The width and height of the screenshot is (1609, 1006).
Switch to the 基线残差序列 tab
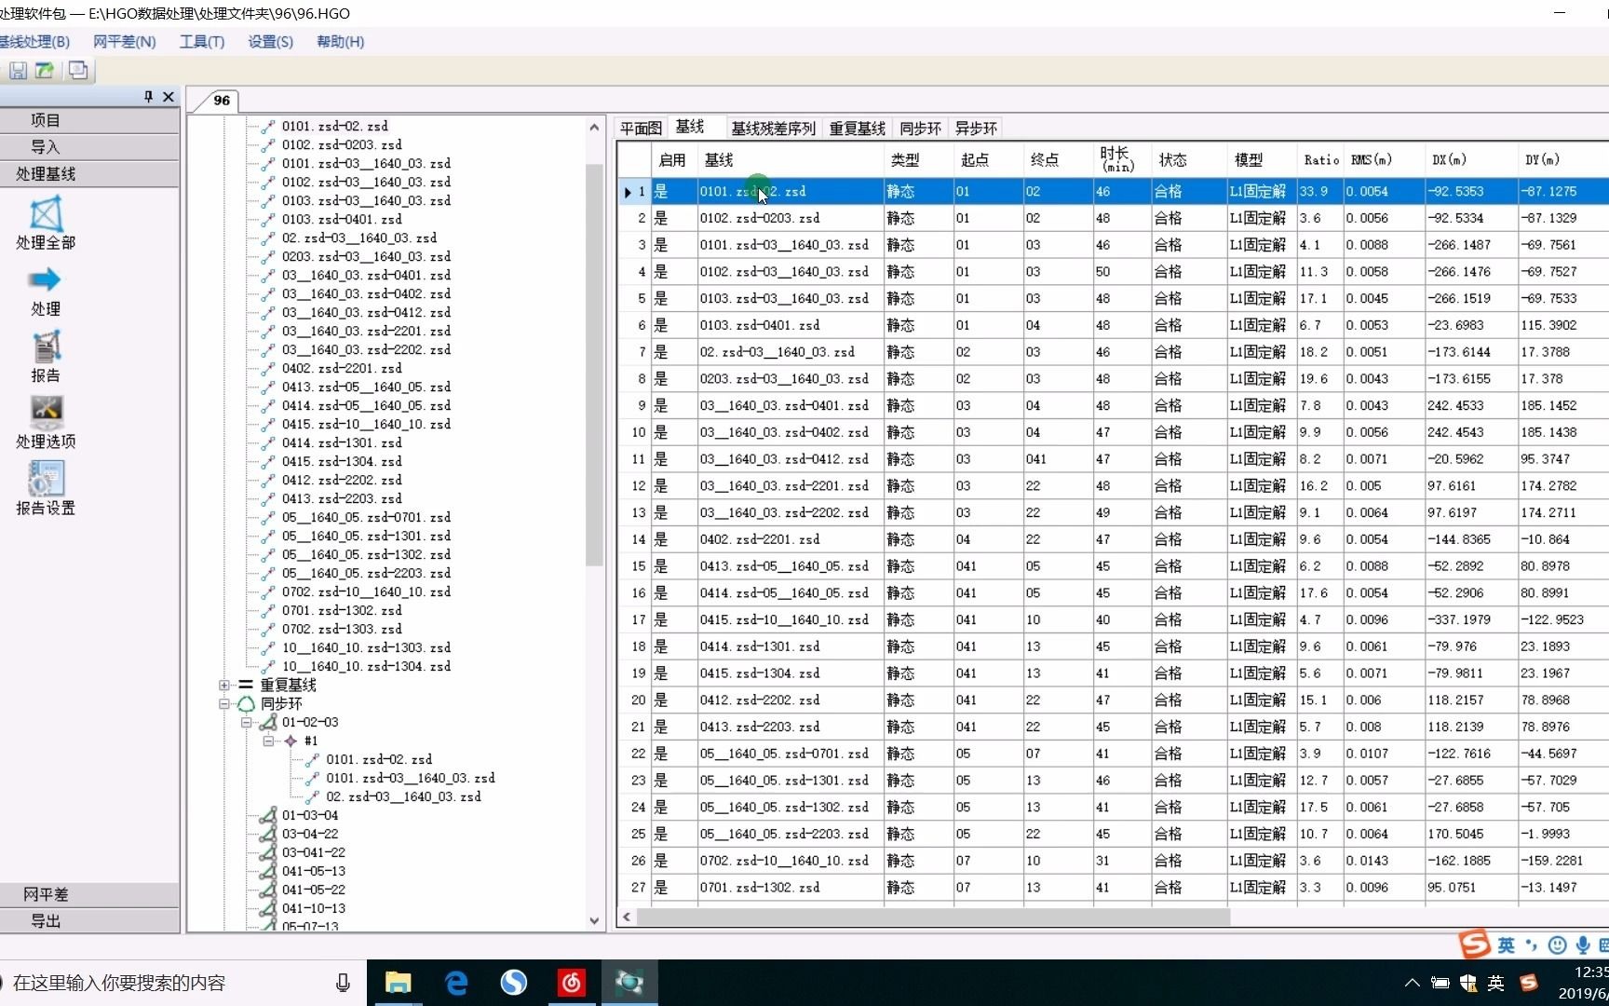773,129
